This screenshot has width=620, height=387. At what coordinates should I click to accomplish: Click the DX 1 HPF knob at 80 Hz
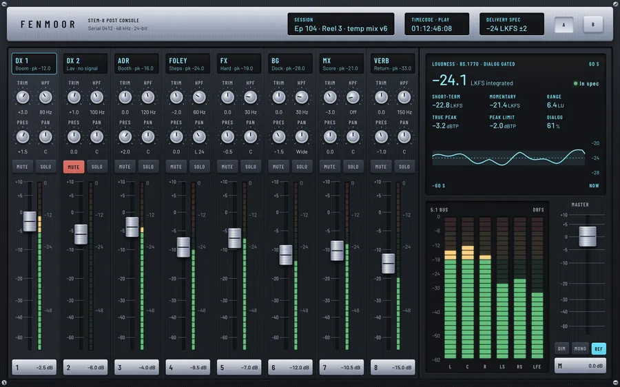pyautogui.click(x=45, y=97)
